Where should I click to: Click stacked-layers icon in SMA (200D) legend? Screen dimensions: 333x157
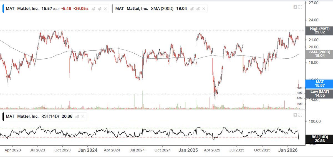point(198,9)
